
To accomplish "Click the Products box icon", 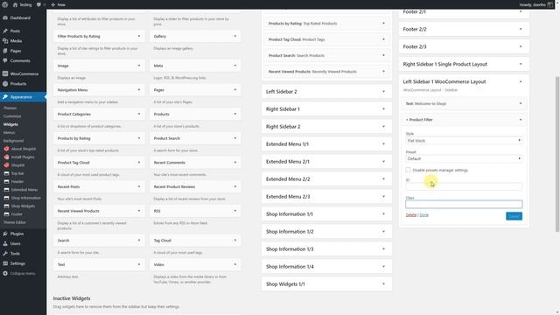I will [5, 84].
